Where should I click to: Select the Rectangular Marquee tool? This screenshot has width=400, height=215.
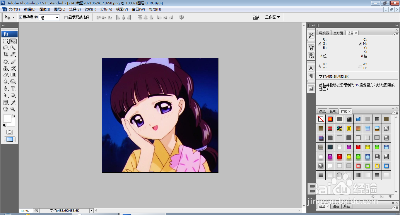tap(6, 41)
